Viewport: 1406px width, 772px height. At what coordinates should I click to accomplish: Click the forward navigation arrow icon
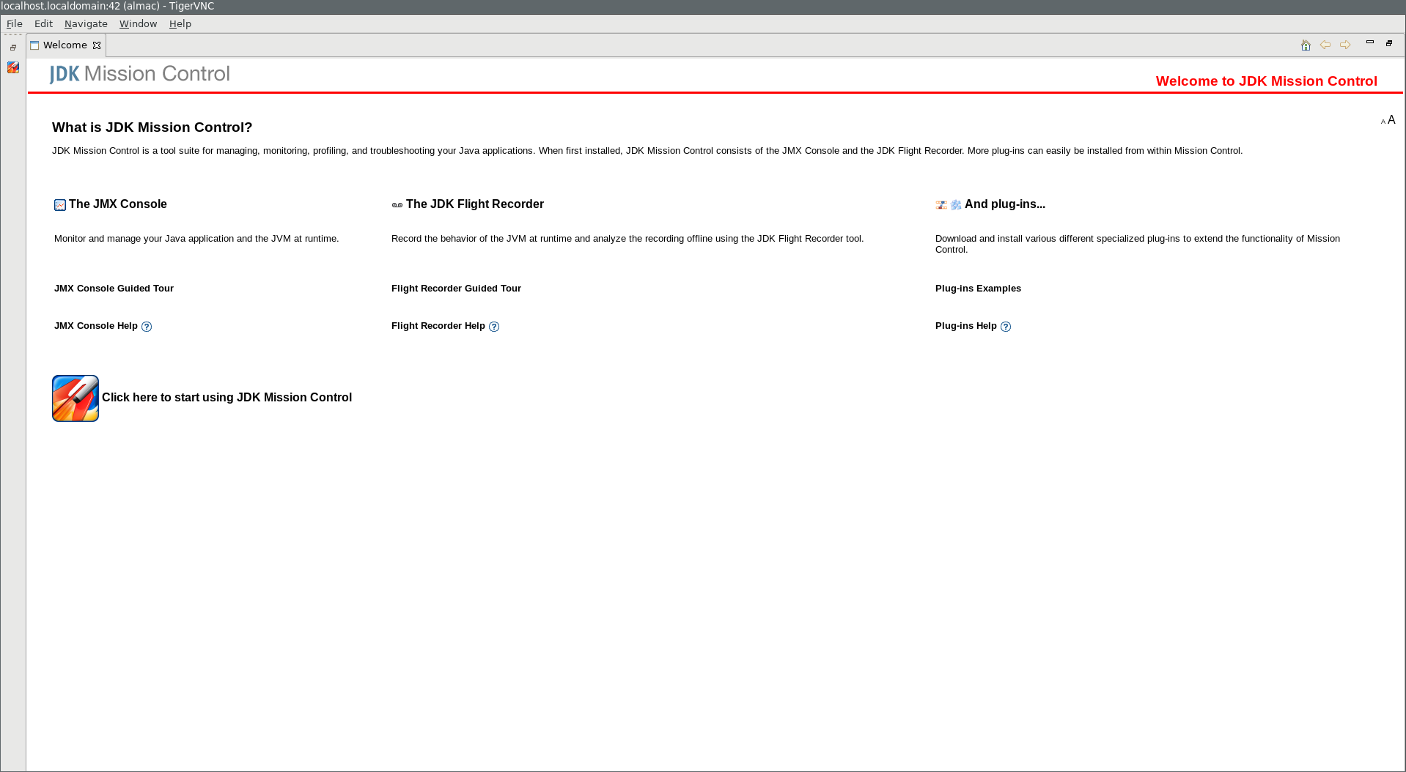click(x=1345, y=45)
